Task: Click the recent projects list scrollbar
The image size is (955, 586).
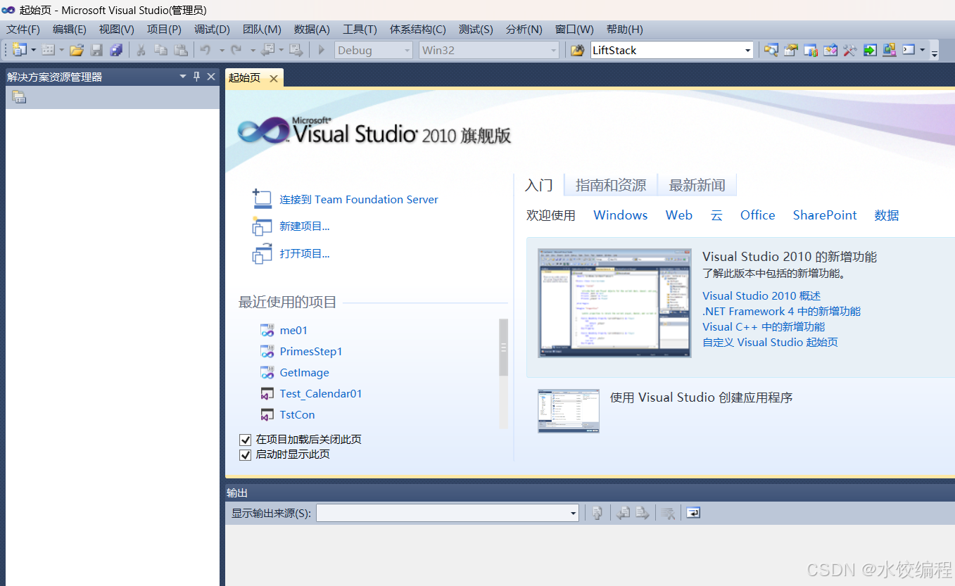Action: tap(503, 347)
